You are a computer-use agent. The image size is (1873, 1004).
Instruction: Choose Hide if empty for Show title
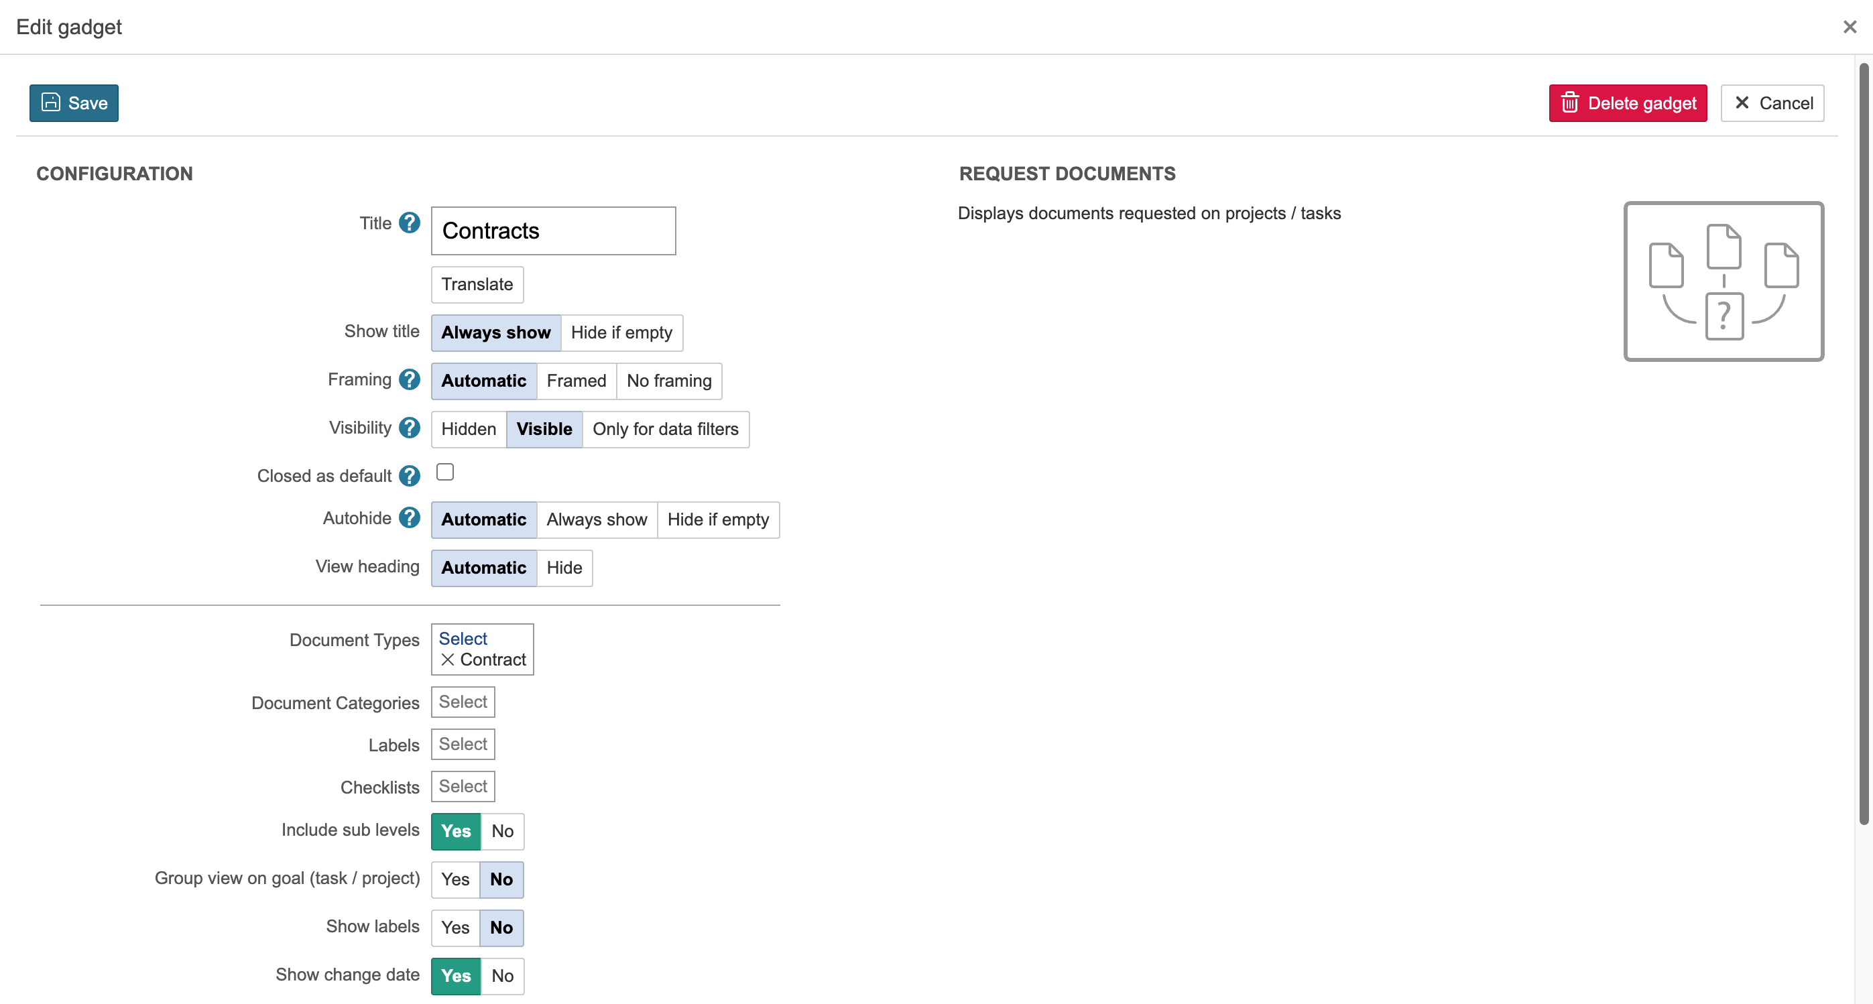[621, 333]
